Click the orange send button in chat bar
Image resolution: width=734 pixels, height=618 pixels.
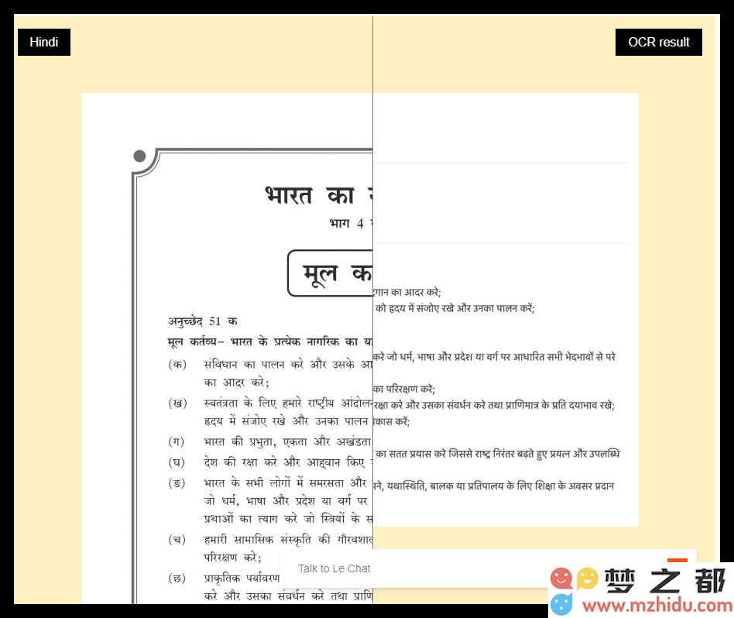pyautogui.click(x=677, y=561)
